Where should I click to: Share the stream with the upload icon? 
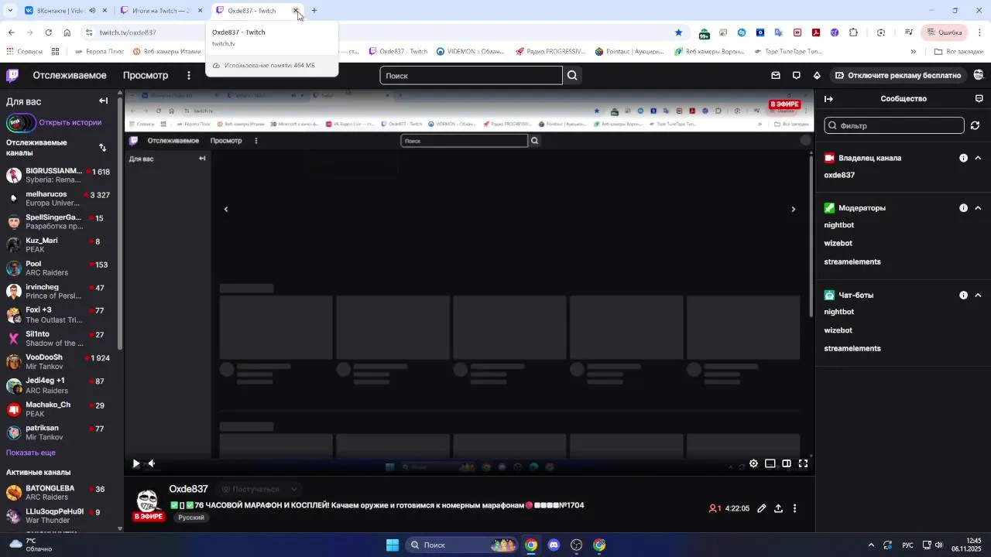tap(778, 508)
